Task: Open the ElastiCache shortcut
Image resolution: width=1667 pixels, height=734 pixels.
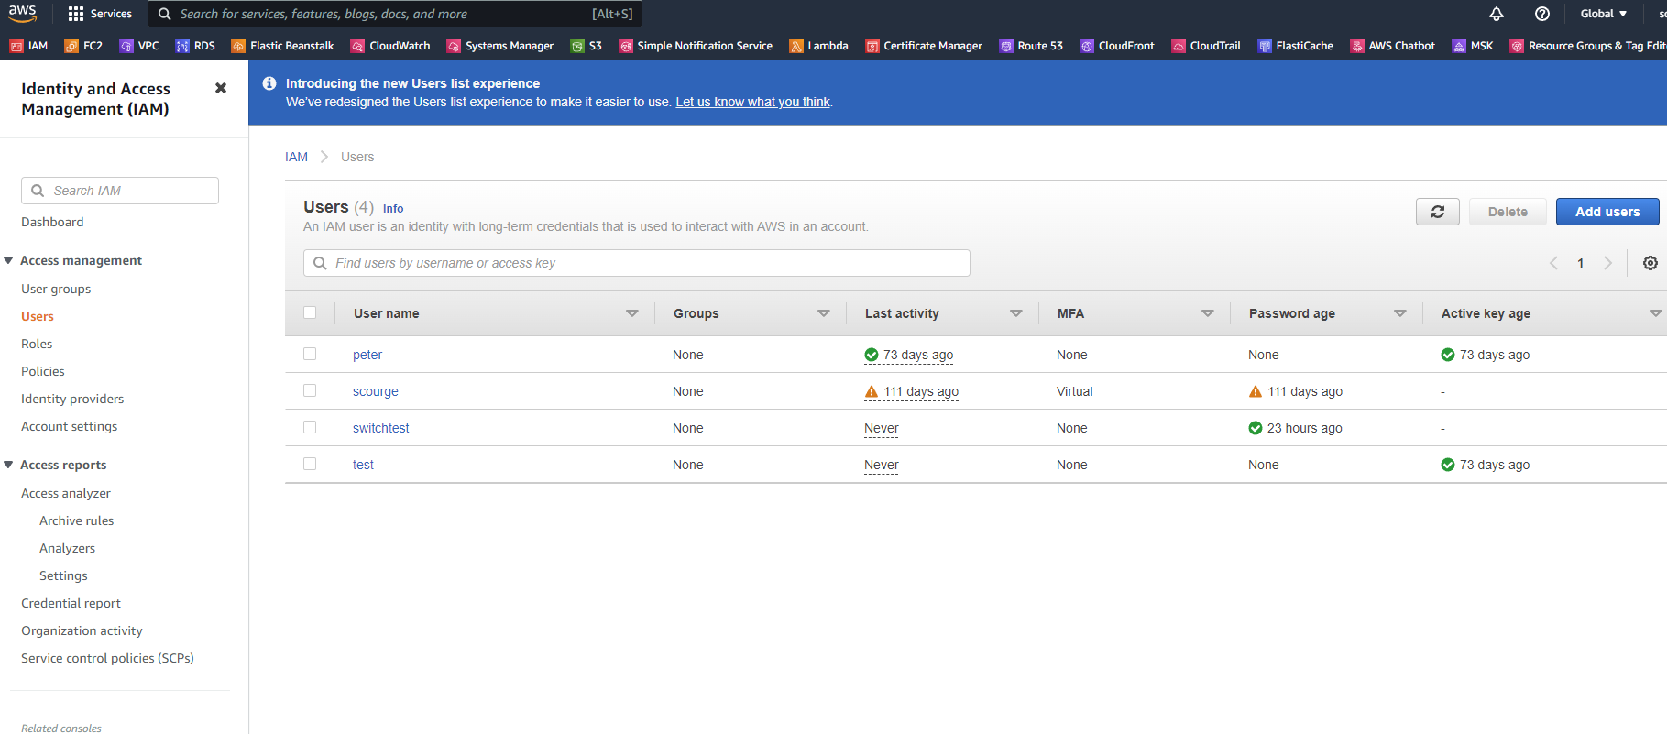Action: [x=1295, y=46]
